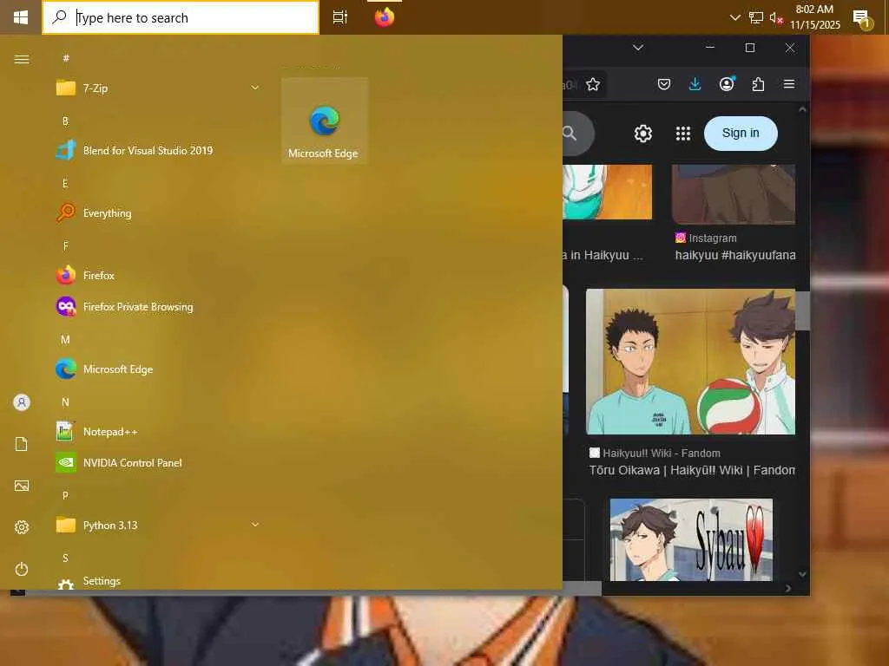Open Pocket save icon in Firefox
Screen dimensions: 889x666
(x=664, y=84)
